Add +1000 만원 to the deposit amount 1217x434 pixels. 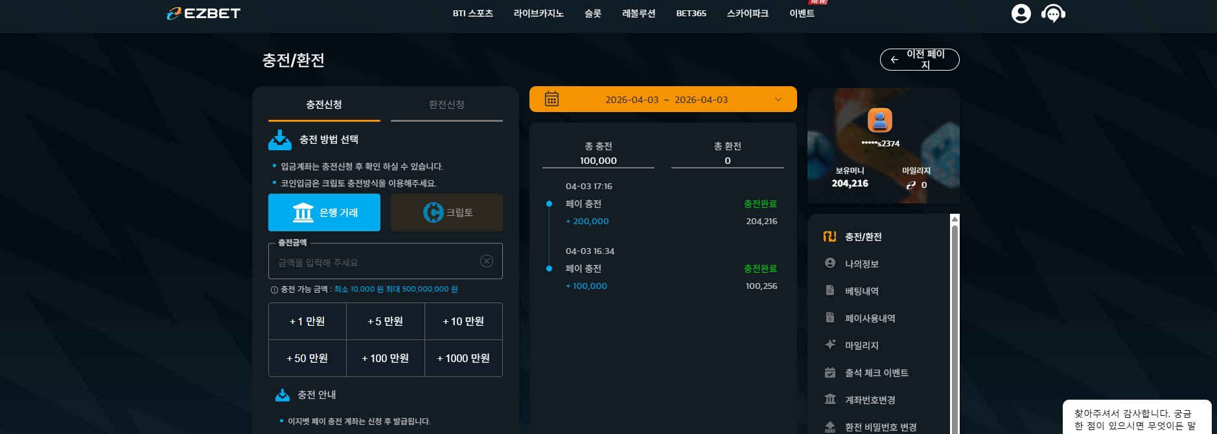pos(463,358)
